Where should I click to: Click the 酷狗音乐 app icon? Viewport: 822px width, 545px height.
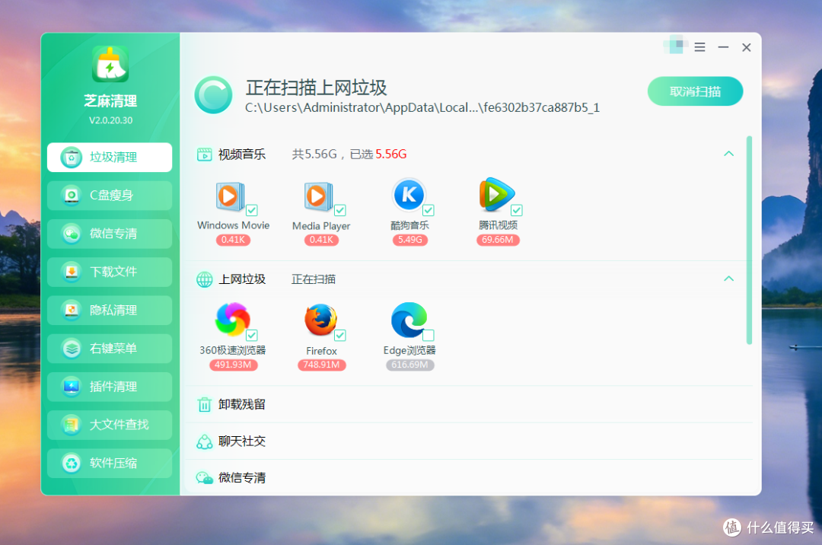click(x=409, y=195)
